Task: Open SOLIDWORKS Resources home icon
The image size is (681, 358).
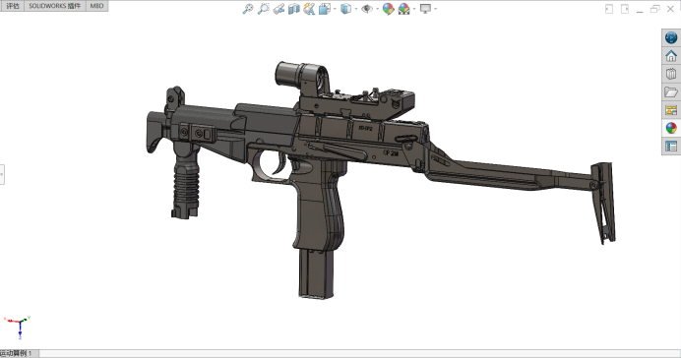Action: 671,56
